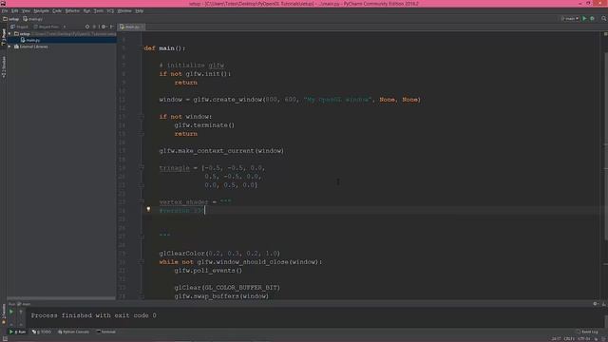
Task: Open the Edit menu
Action: [15, 10]
